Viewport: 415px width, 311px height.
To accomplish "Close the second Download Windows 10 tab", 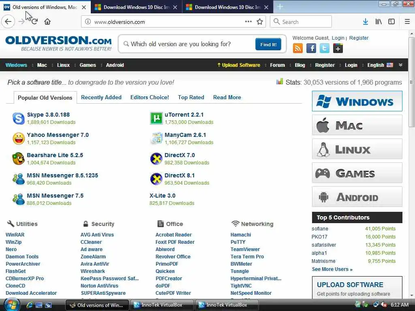I will 266,7.
